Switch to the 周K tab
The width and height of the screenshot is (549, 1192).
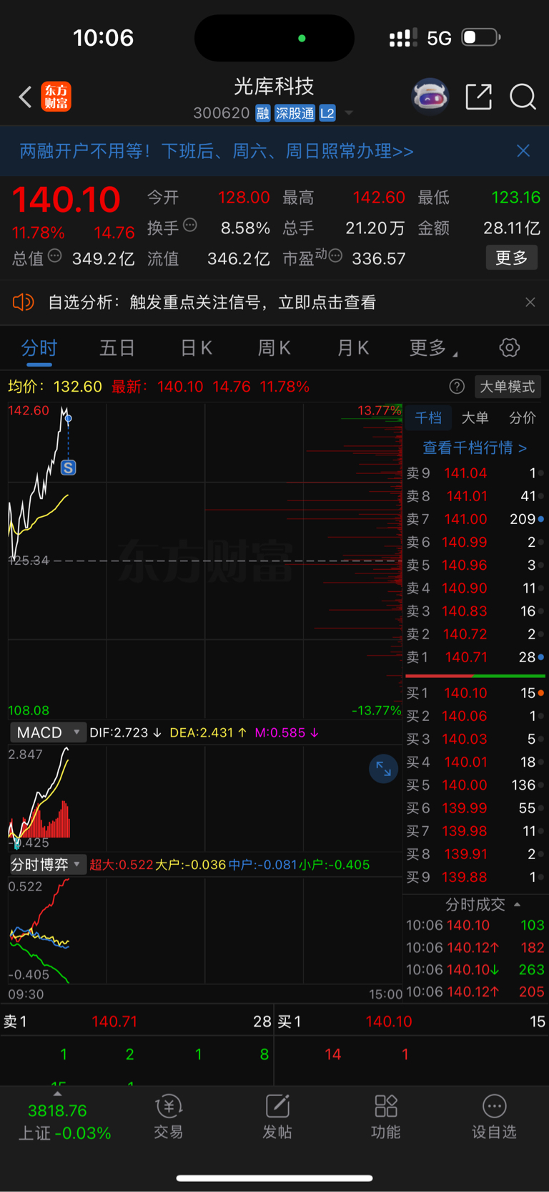[274, 348]
